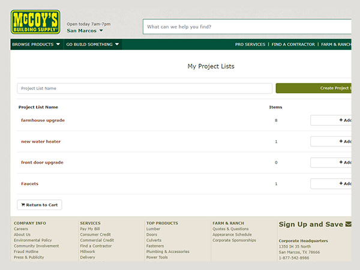Click Add button in the Faucets row
The height and width of the screenshot is (270, 360).
point(331,184)
